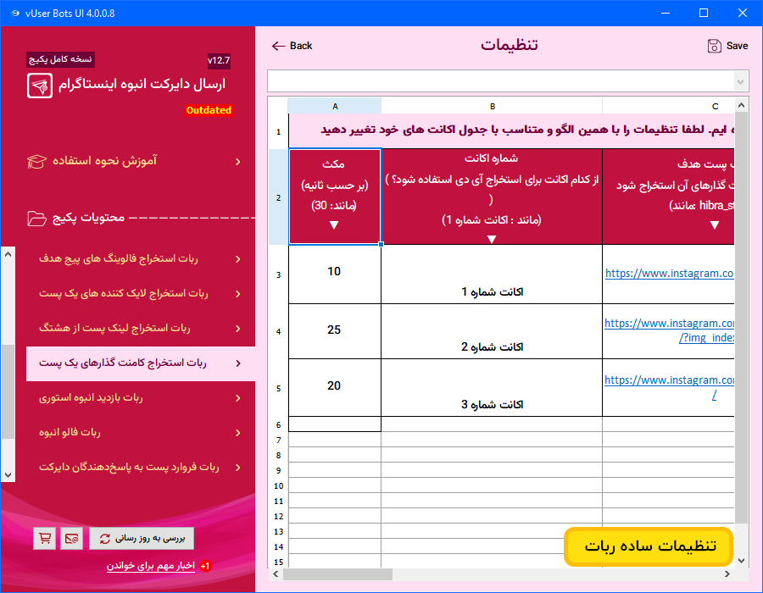The height and width of the screenshot is (593, 763).
Task: Click the Back arrow icon
Action: pos(278,46)
